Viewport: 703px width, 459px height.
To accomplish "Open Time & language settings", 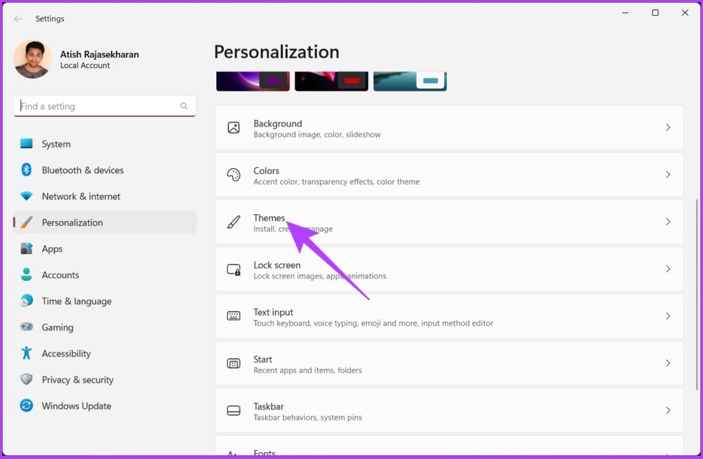I will [104, 300].
